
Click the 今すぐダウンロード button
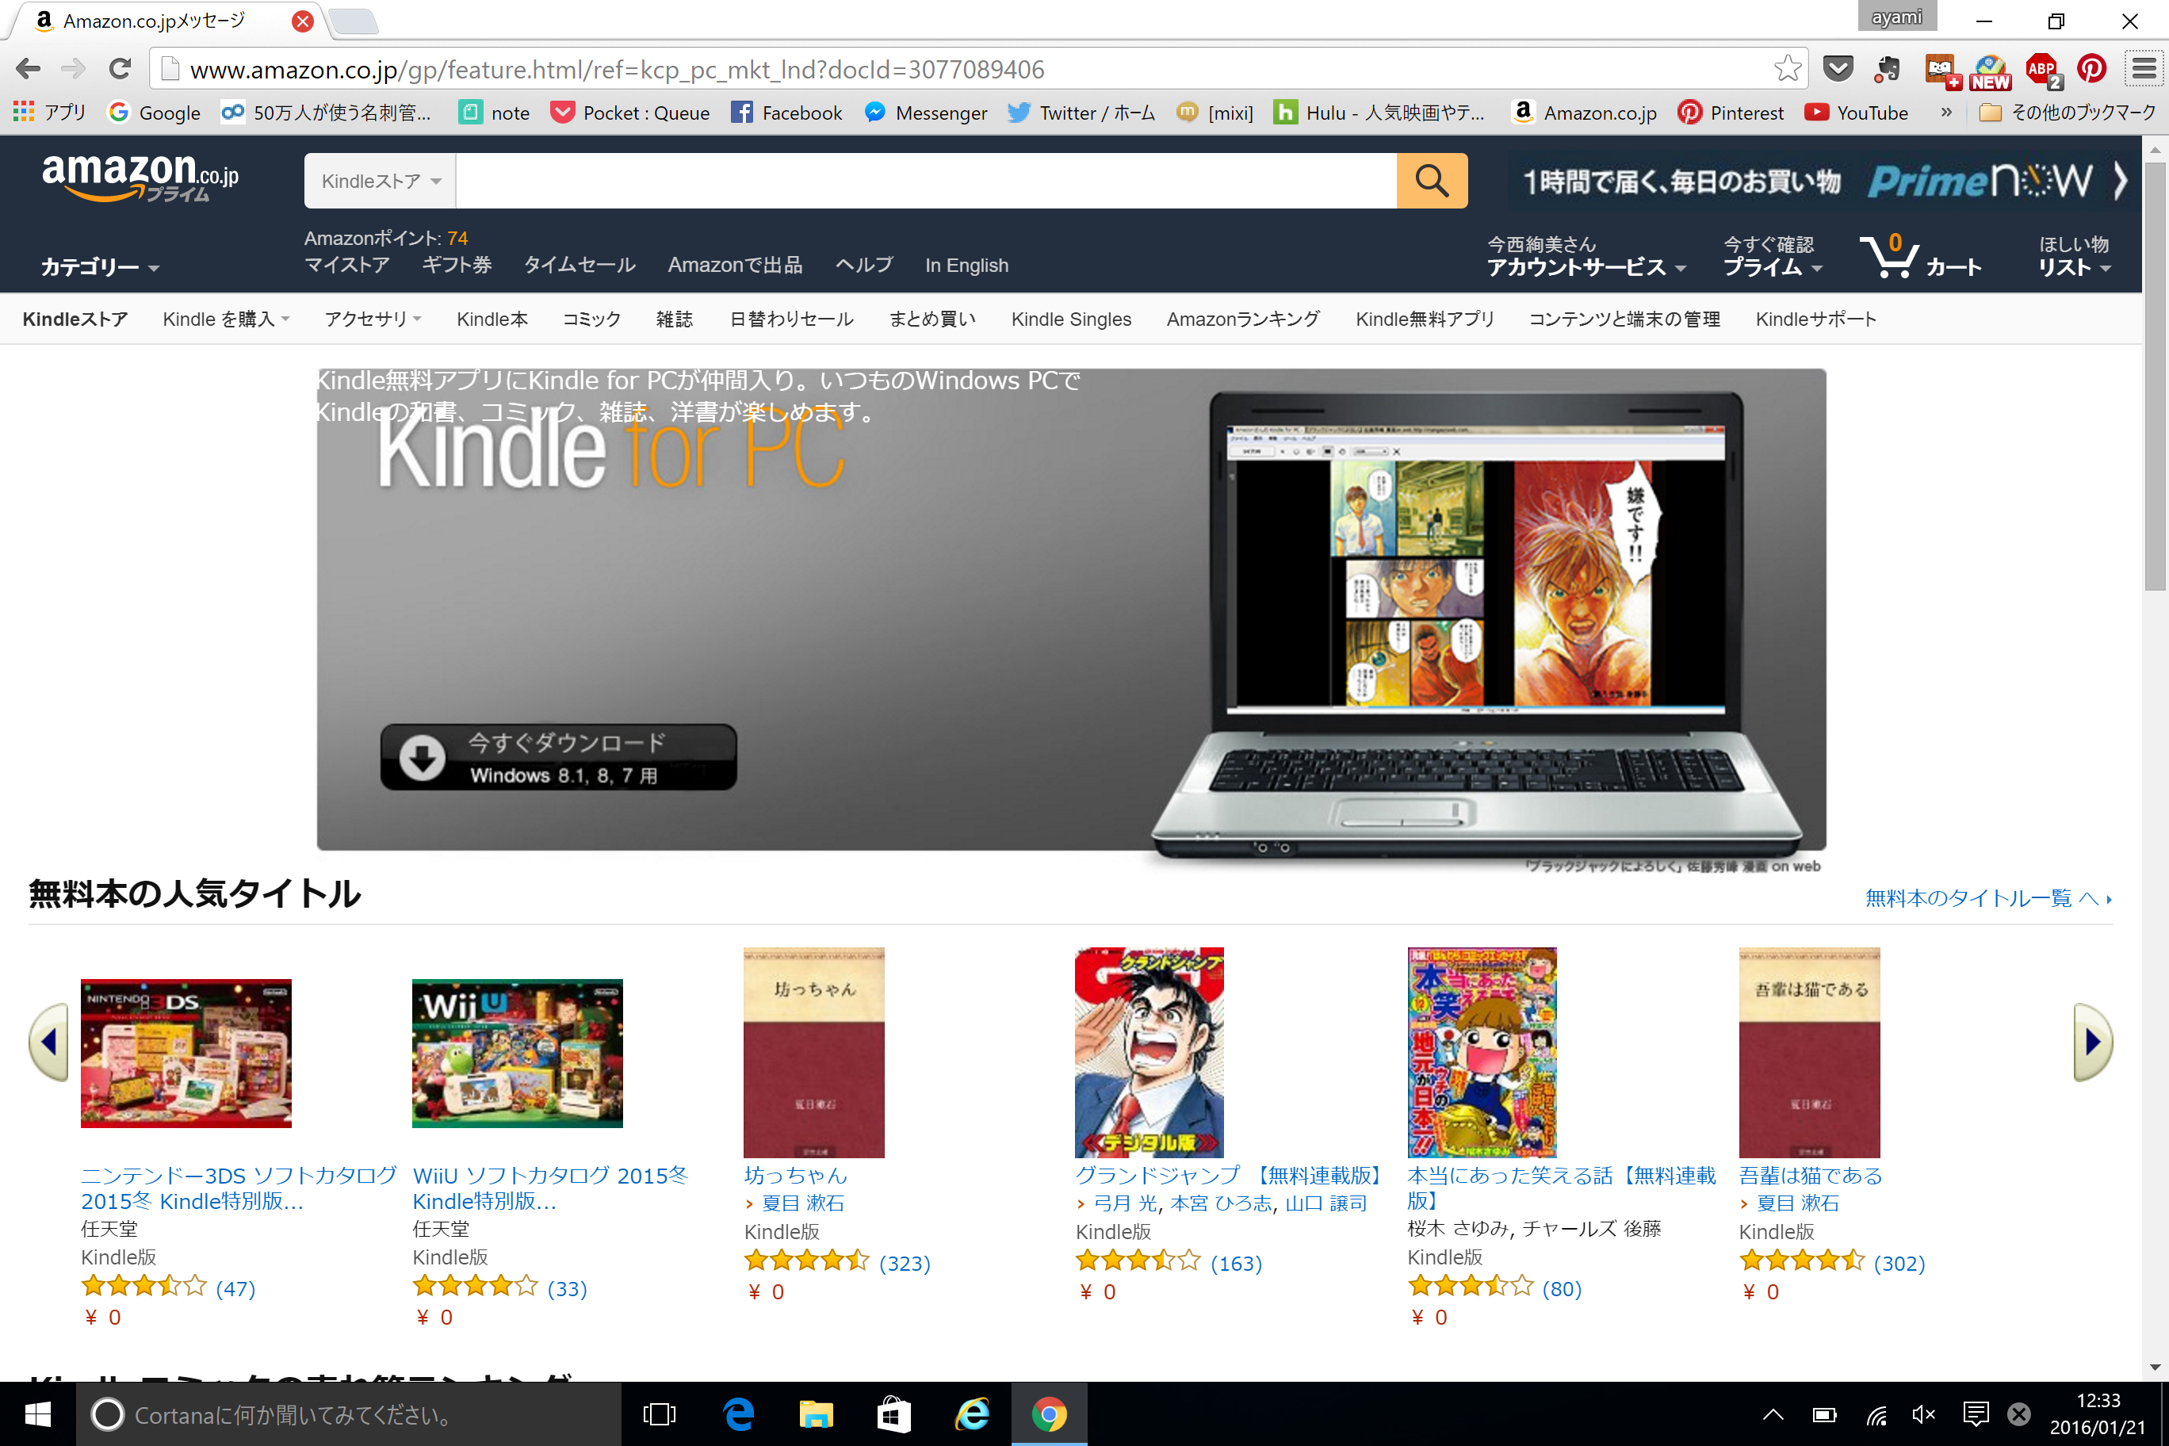558,757
